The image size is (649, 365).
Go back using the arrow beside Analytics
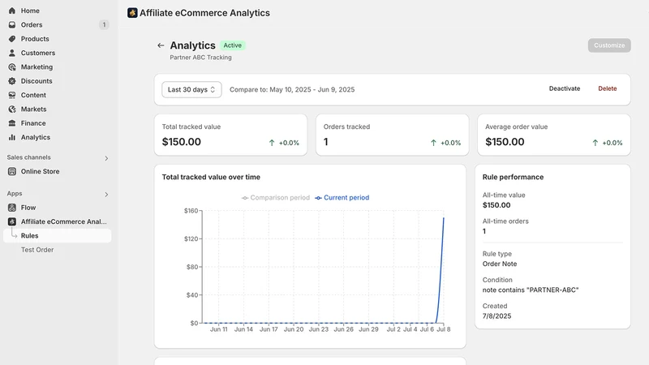point(161,45)
